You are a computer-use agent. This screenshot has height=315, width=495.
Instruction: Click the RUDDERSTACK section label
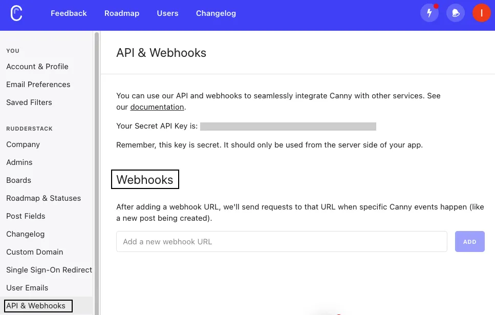coord(29,129)
